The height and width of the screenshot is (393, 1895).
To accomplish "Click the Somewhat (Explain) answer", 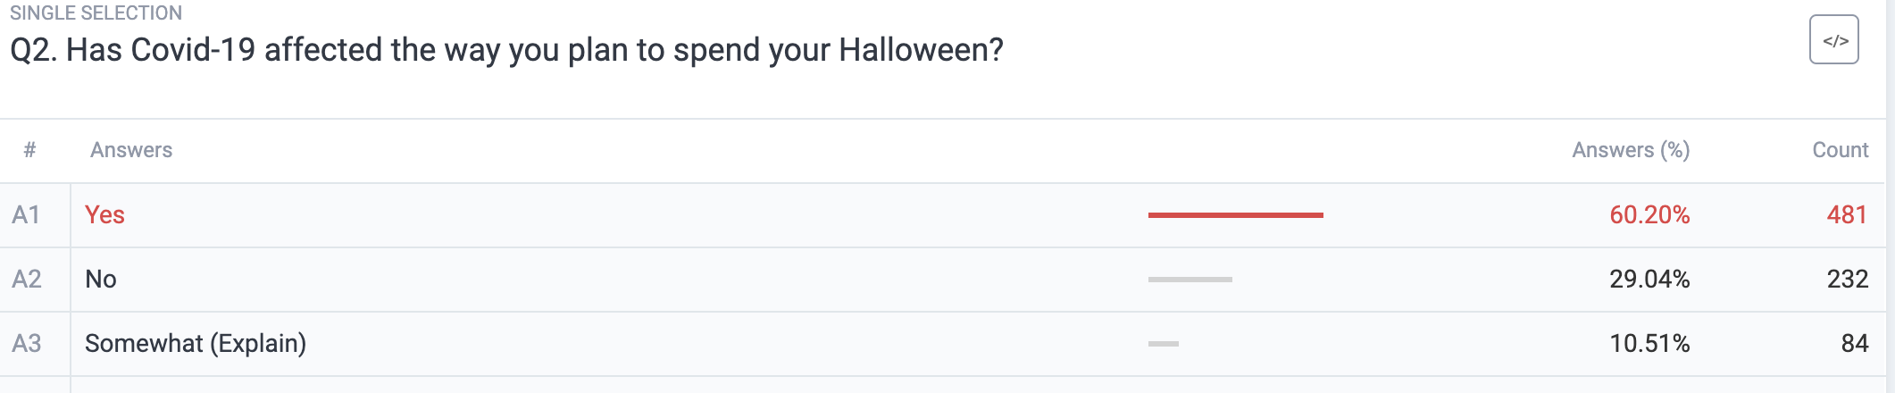I will (x=196, y=344).
